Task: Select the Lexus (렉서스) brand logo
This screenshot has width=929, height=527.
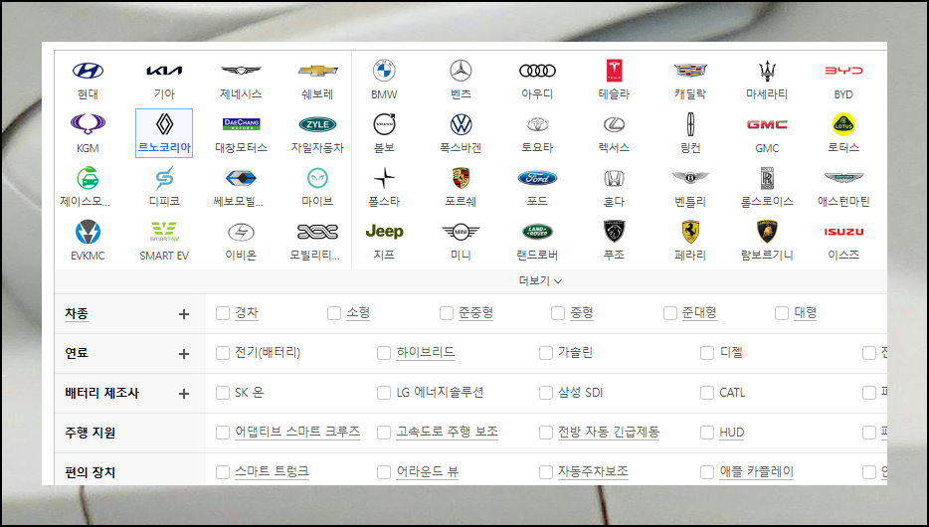Action: [x=614, y=124]
